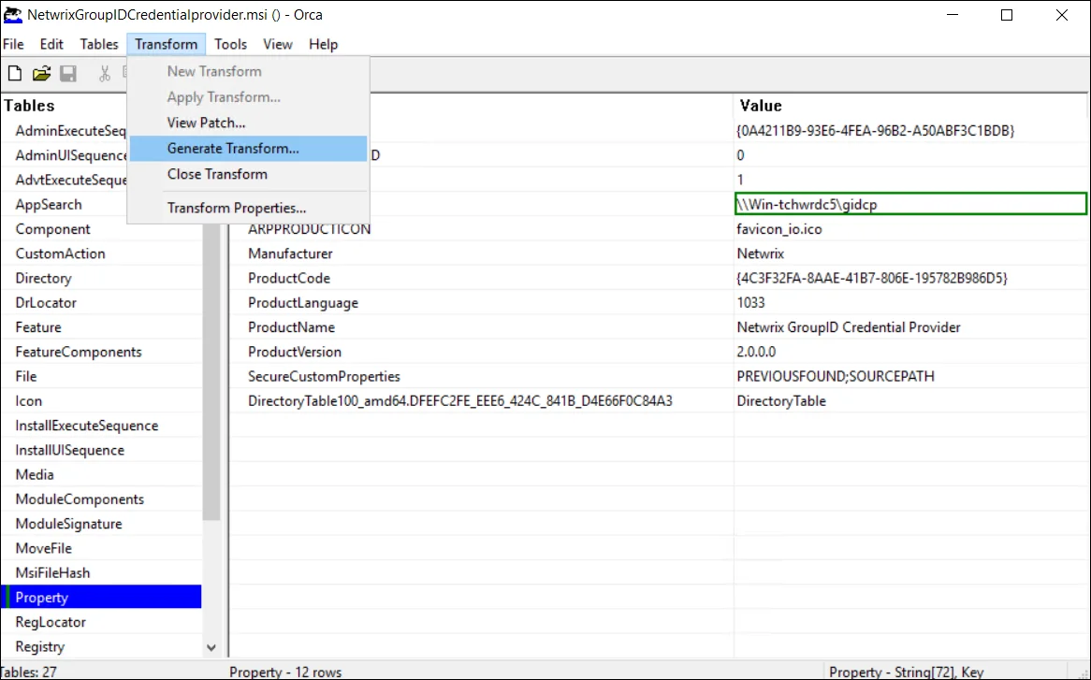
Task: Select the Feature table
Action: coord(38,327)
